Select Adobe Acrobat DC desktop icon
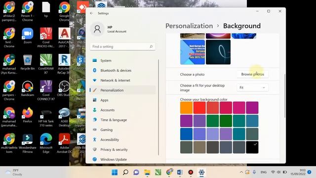The height and width of the screenshot is (178, 316). coord(64,143)
